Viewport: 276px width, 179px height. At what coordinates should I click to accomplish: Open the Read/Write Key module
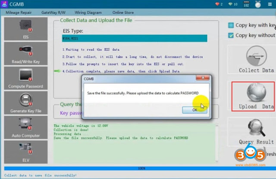coord(26,54)
